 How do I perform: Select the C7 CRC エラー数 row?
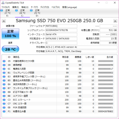point(58,104)
